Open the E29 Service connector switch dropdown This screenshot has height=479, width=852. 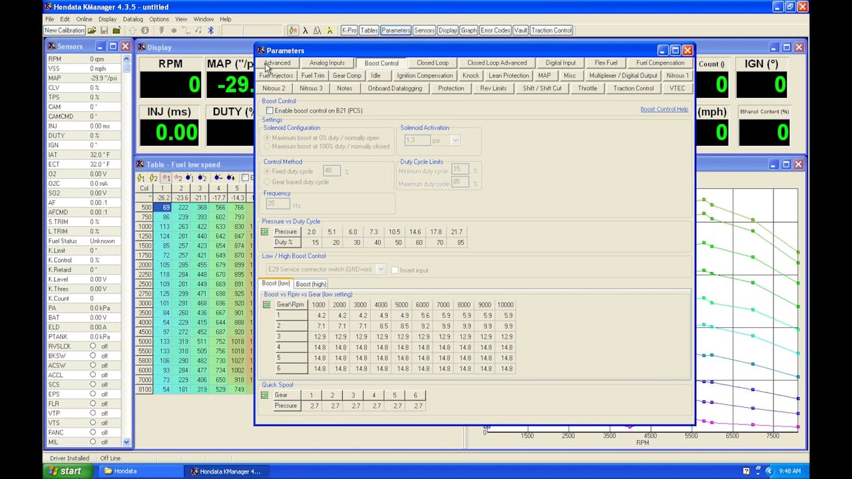tap(380, 269)
